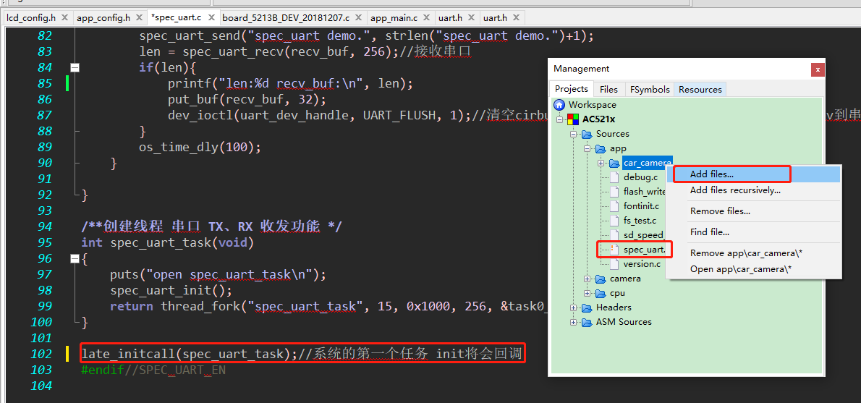861x403 pixels.
Task: Fold the spec_uart_task function at line 96
Action: tap(75, 258)
